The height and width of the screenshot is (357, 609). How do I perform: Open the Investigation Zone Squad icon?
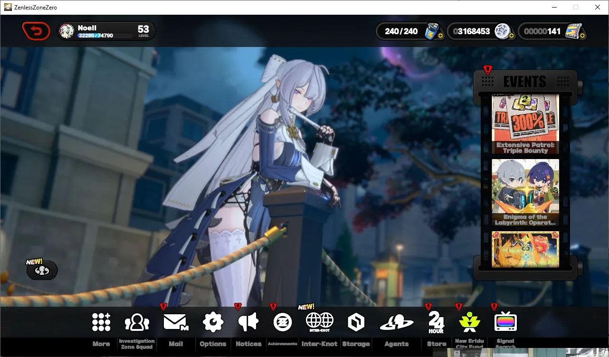pos(137,322)
